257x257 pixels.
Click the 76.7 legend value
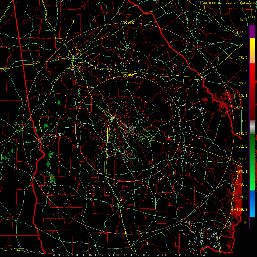243,57
